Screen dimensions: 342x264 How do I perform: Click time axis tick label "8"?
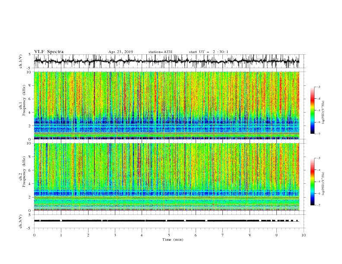[250, 235]
